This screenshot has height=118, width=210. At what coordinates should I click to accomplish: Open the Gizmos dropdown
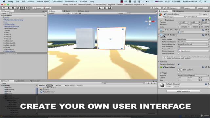click(x=121, y=13)
